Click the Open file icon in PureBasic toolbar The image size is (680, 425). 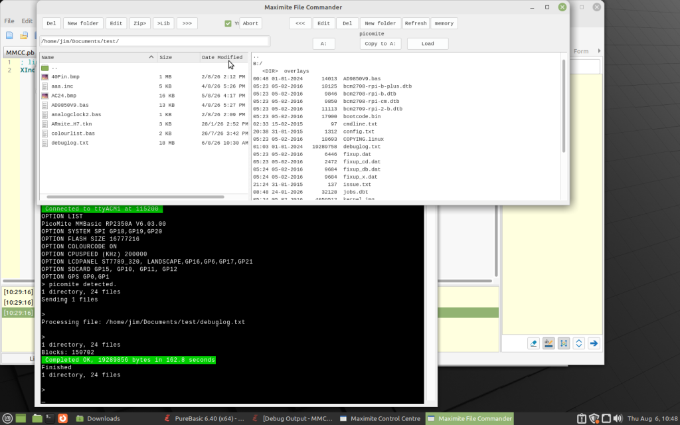pos(24,36)
